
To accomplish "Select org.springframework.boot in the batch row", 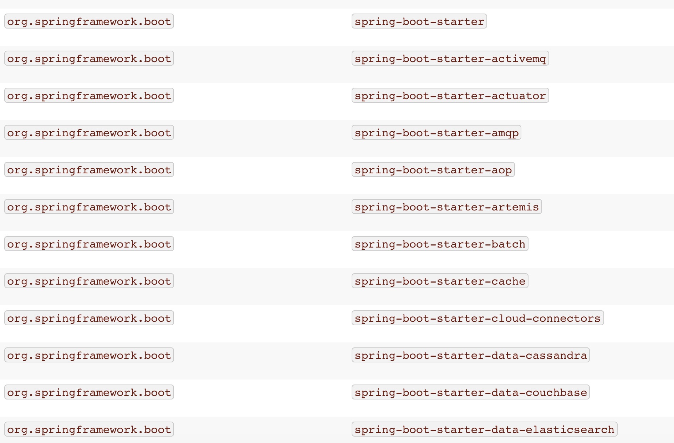I will [x=89, y=244].
